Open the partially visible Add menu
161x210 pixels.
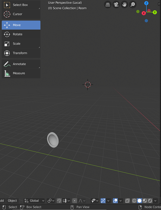(2, 201)
